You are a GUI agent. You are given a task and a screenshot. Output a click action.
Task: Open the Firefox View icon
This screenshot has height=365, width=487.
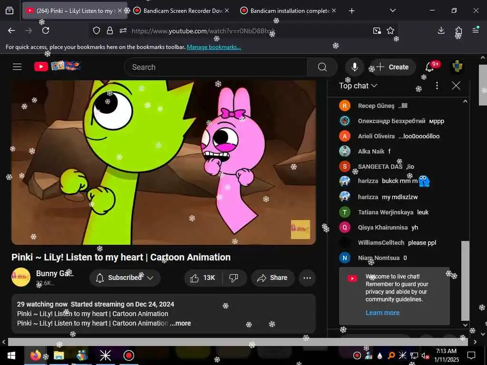(x=10, y=10)
